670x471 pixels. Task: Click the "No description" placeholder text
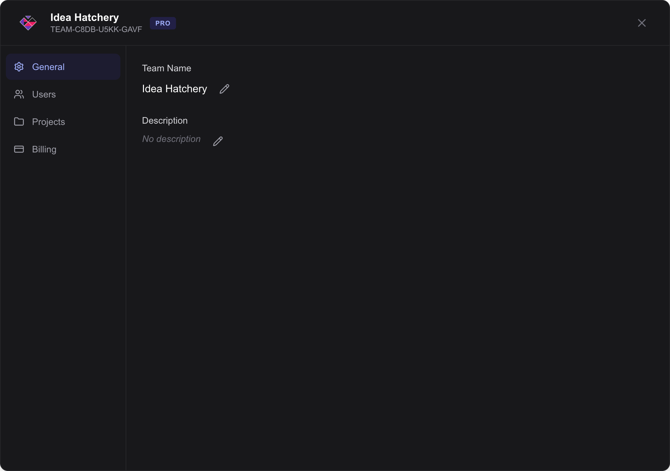pyautogui.click(x=171, y=139)
